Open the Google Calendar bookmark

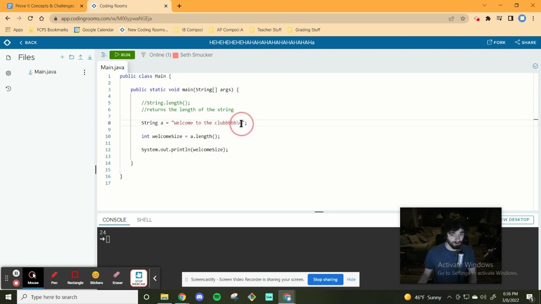click(x=94, y=30)
